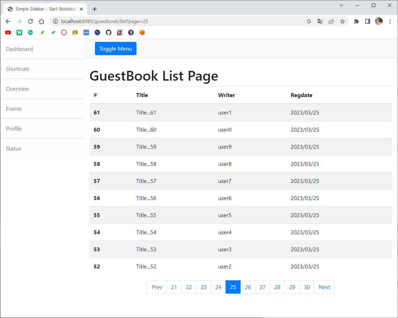The width and height of the screenshot is (398, 318).
Task: Open Profile in the sidebar
Action: [x=42, y=129]
